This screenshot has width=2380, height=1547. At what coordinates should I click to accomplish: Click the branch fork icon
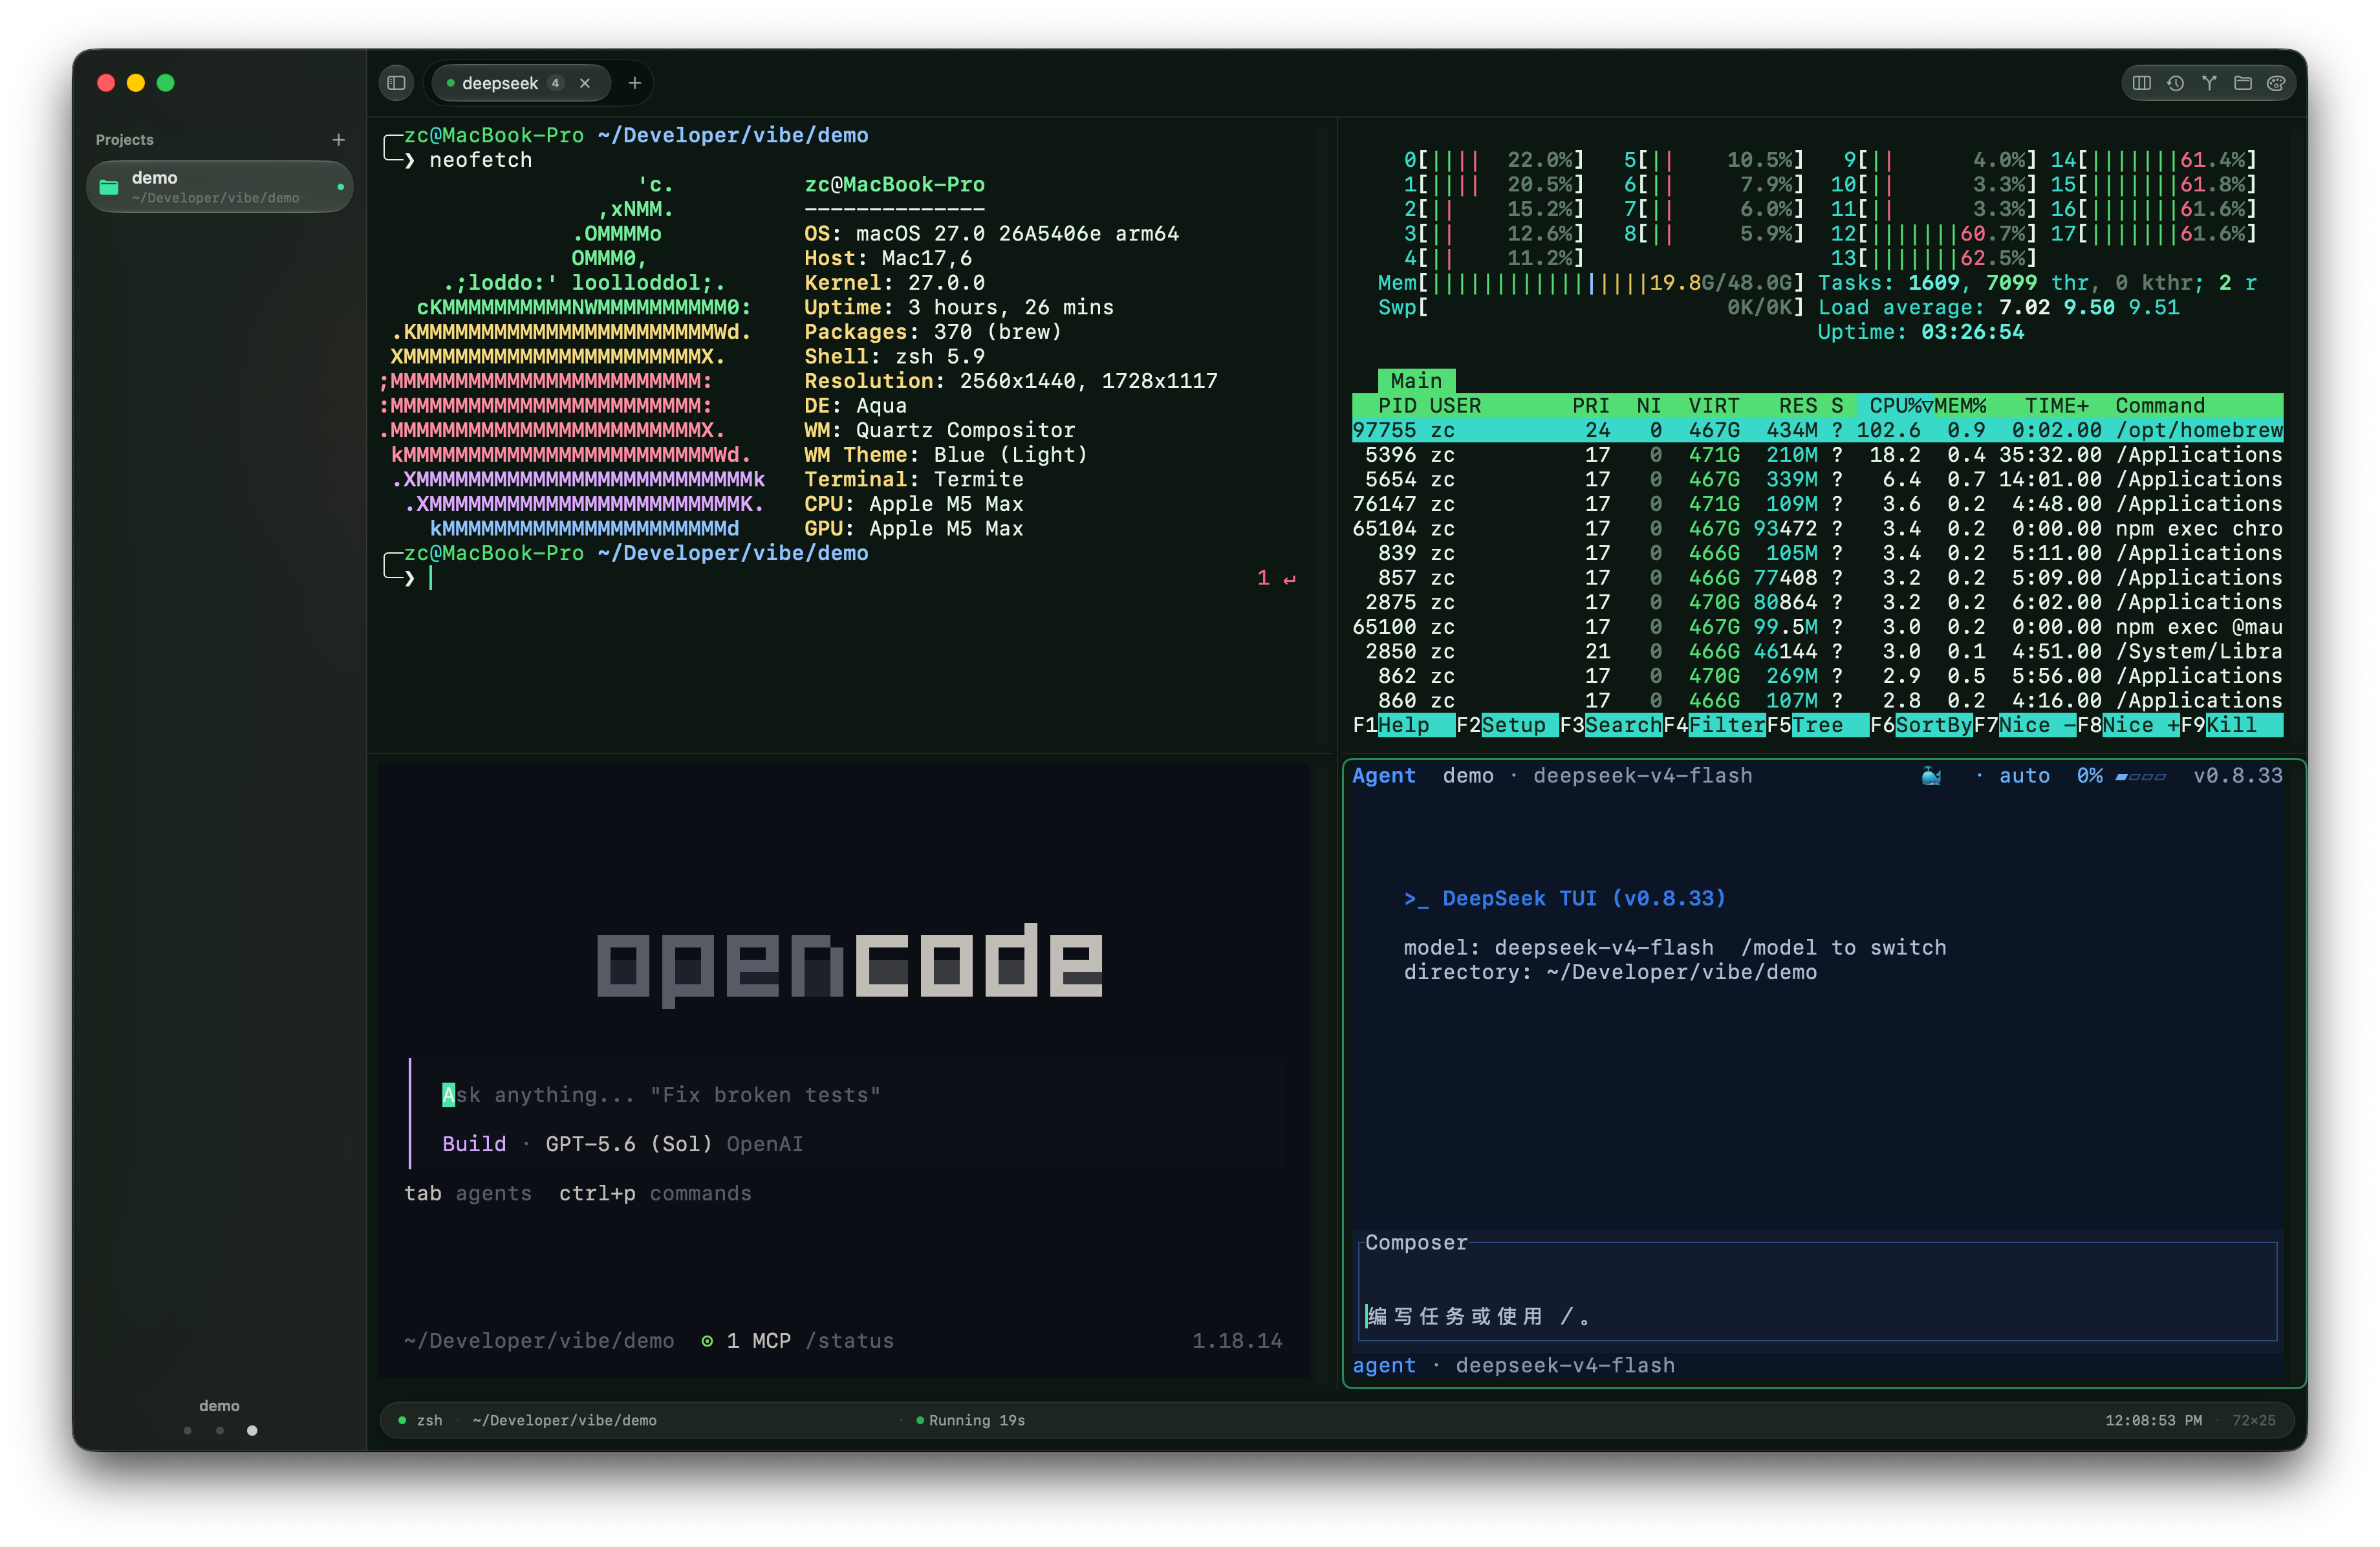click(x=2209, y=83)
